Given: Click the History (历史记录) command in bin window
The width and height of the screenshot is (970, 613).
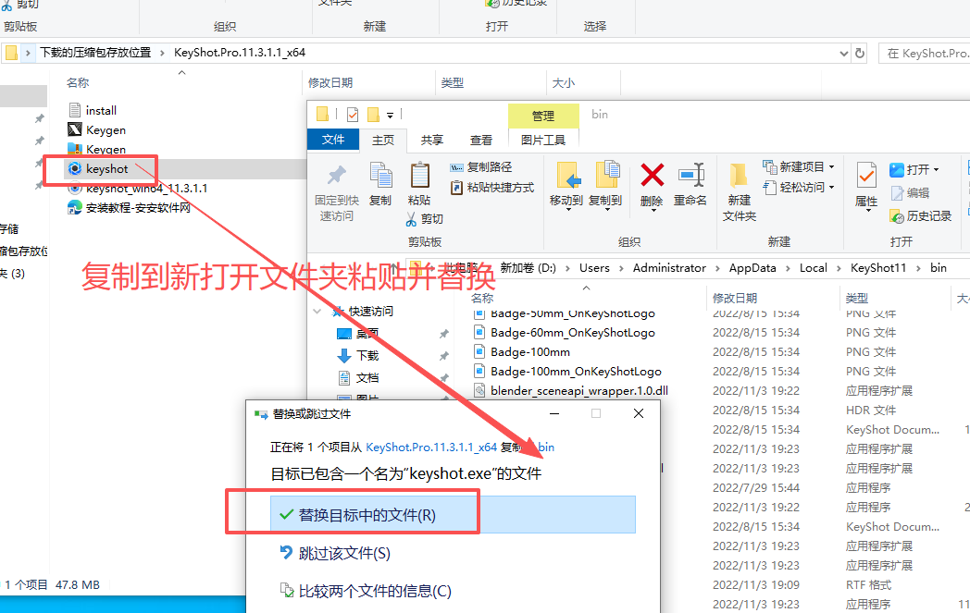Looking at the screenshot, I should 921,215.
